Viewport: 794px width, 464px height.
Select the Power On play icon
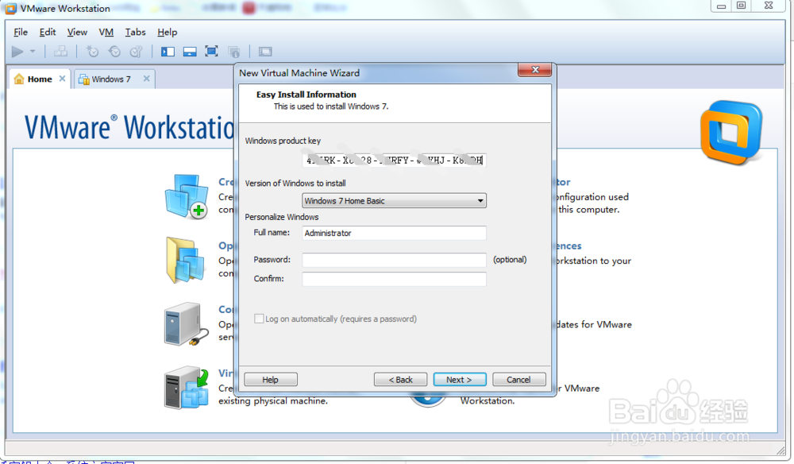pyautogui.click(x=17, y=51)
